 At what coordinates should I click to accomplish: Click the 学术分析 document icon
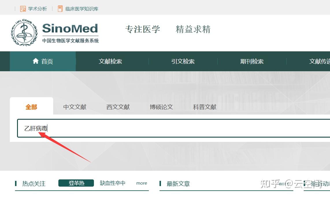[x=23, y=9]
